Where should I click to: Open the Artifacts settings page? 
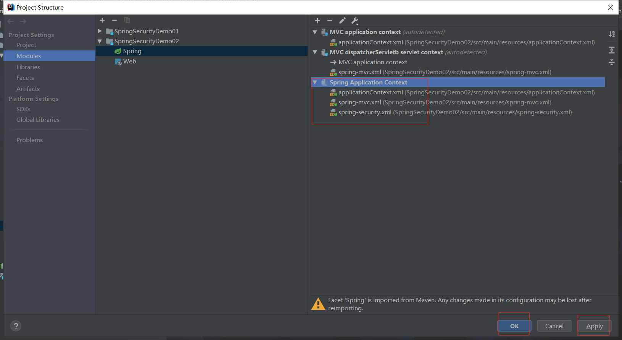point(28,89)
